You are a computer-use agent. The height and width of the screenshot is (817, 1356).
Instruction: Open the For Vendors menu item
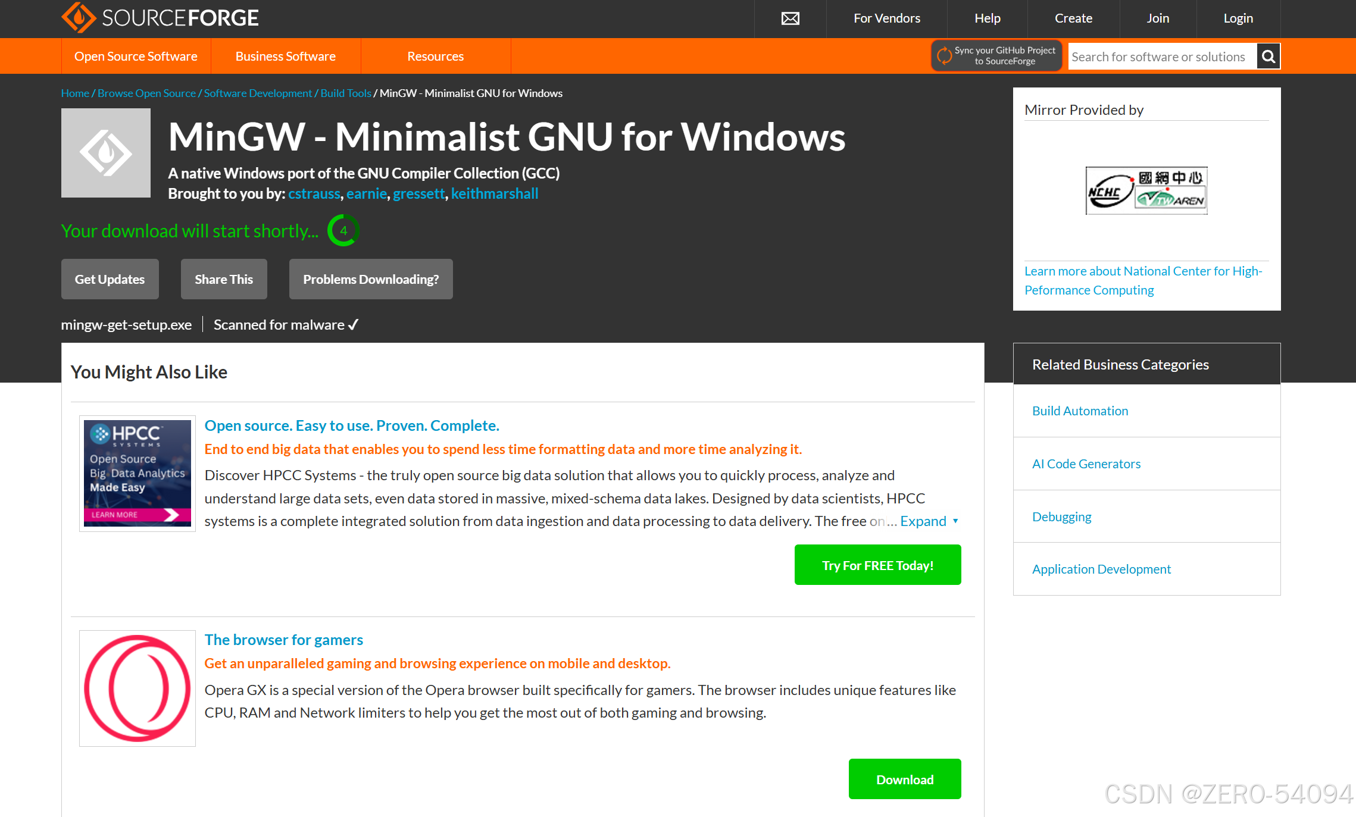point(887,18)
